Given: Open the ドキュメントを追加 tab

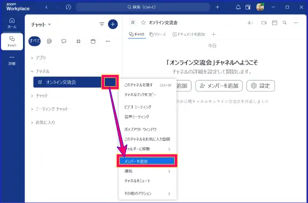Looking at the screenshot, I should (189, 35).
